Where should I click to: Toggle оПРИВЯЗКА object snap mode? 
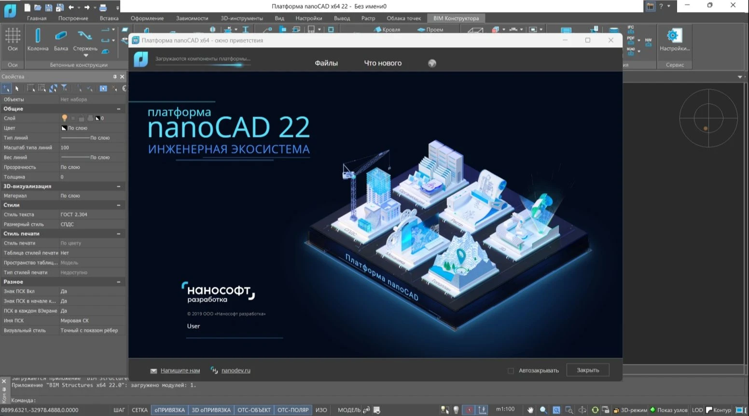(x=169, y=410)
